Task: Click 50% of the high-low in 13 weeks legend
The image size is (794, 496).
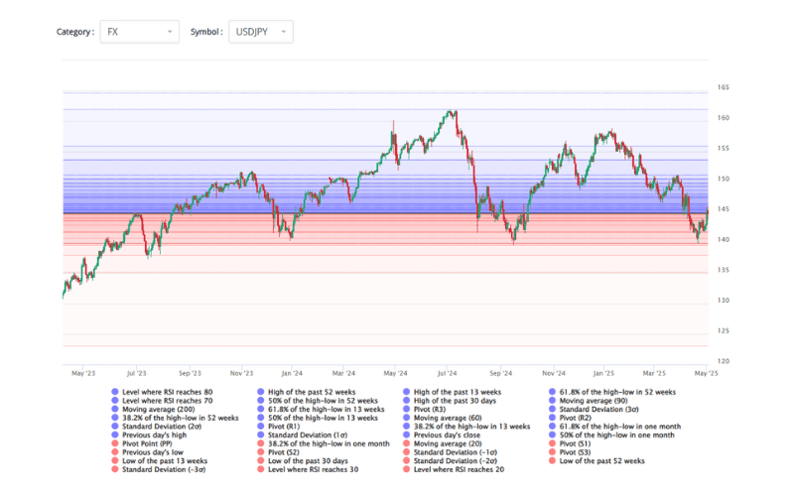Action: [x=318, y=418]
